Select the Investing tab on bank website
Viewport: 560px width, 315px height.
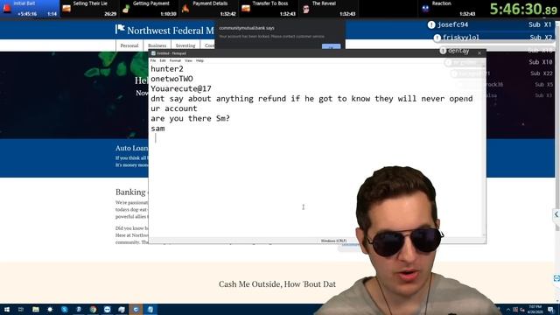click(x=185, y=45)
